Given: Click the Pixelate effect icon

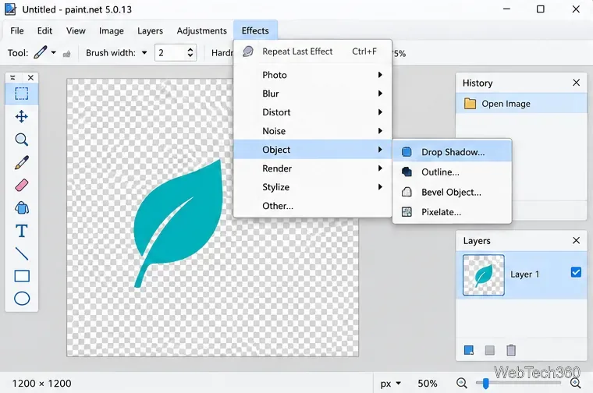Looking at the screenshot, I should (407, 212).
